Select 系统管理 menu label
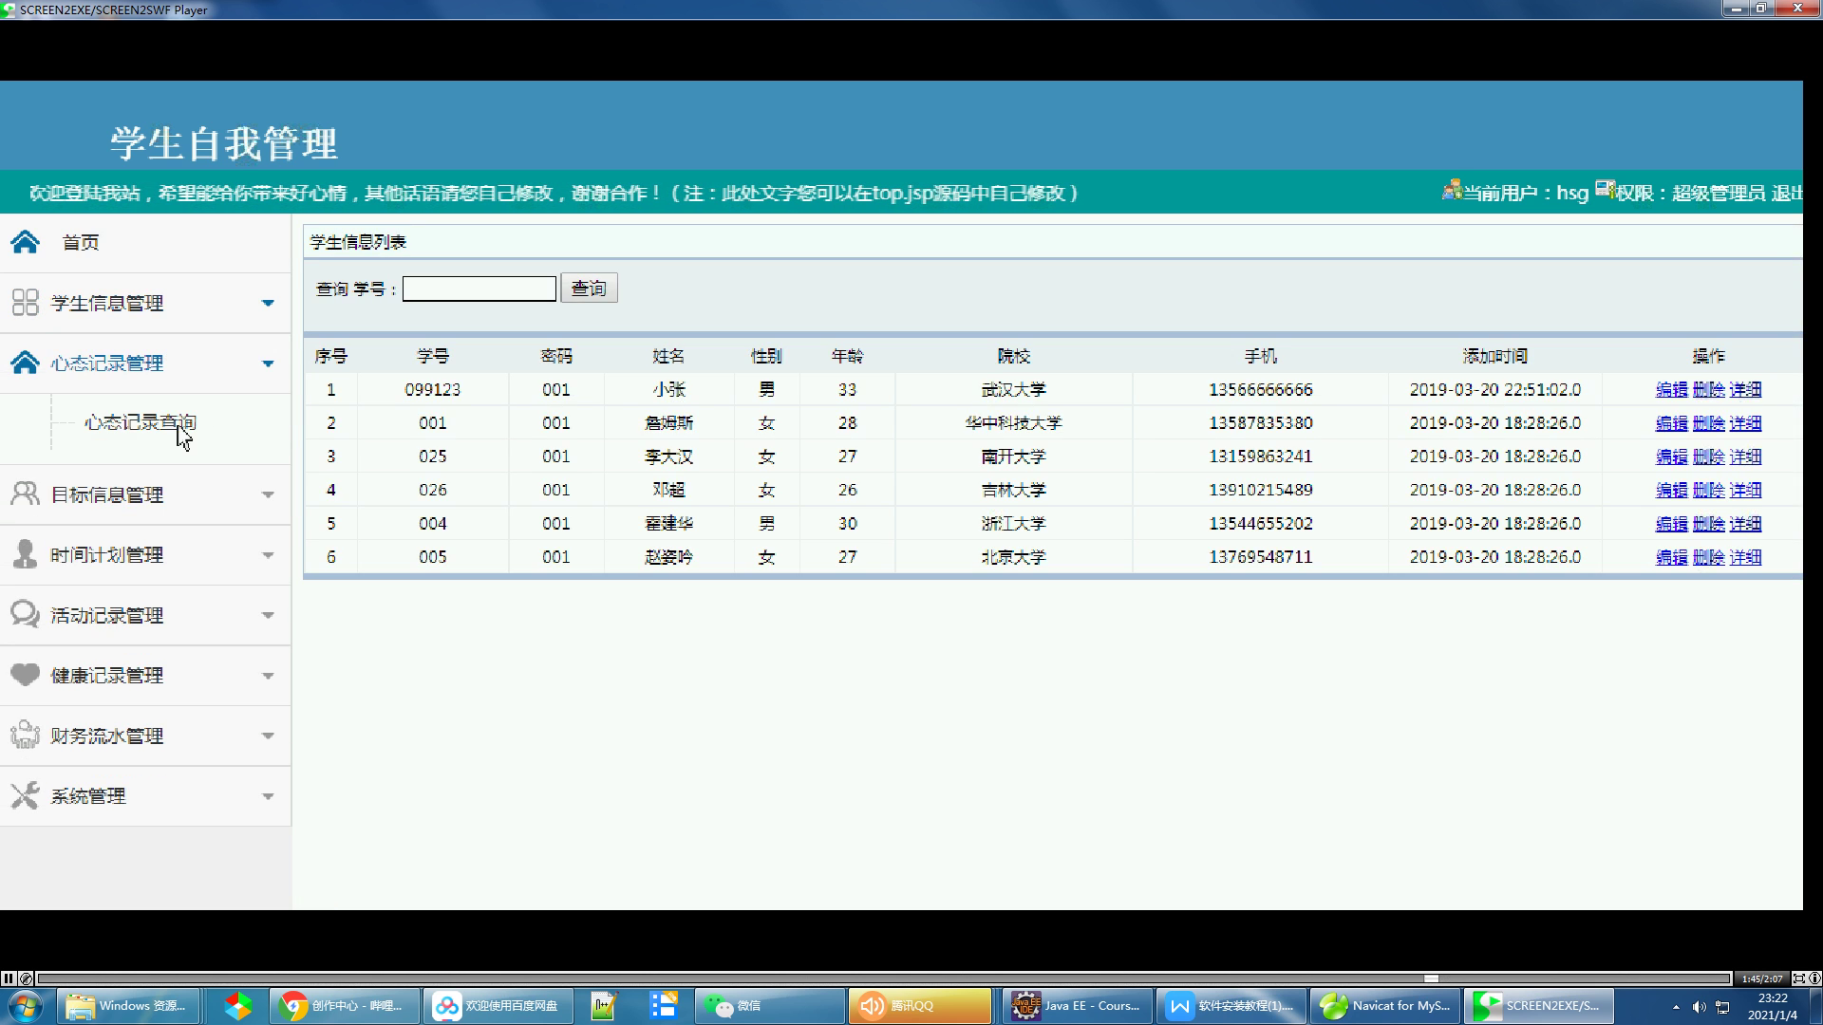Viewport: 1823px width, 1025px height. pos(88,795)
